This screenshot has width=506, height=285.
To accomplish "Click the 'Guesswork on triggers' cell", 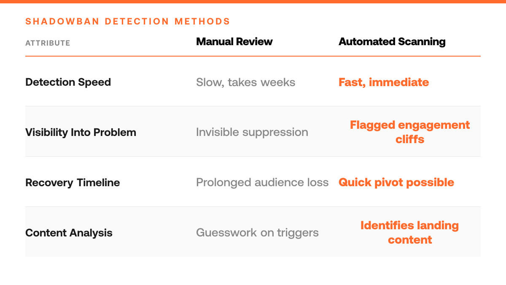I will click(257, 233).
